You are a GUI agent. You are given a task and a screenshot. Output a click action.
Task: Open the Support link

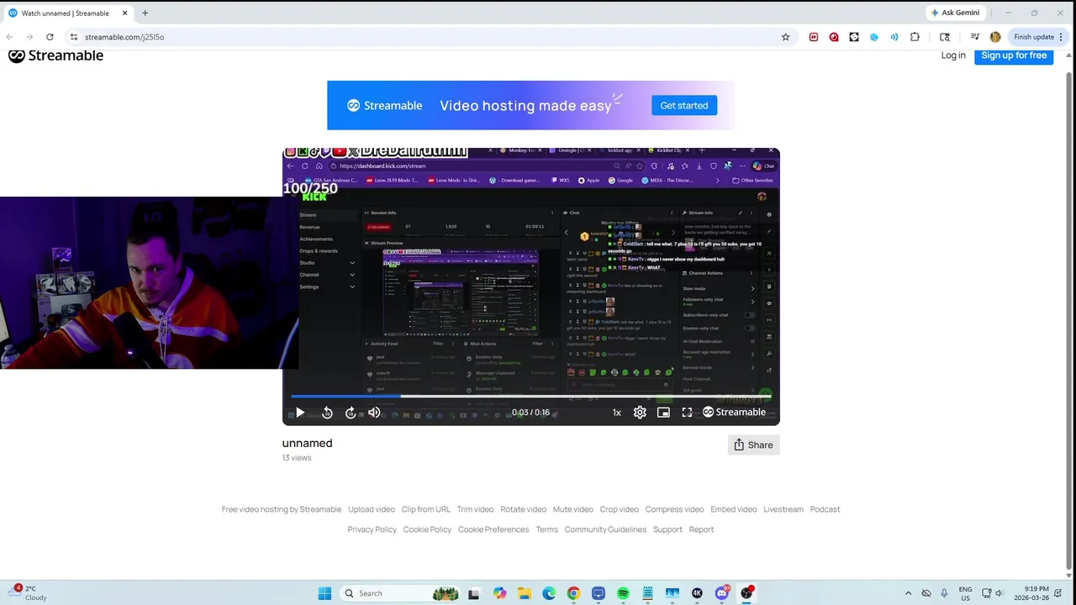pyautogui.click(x=667, y=529)
